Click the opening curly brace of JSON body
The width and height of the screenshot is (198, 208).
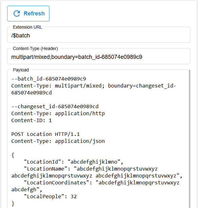point(13,155)
